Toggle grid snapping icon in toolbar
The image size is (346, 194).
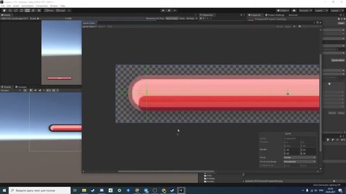coord(69,10)
